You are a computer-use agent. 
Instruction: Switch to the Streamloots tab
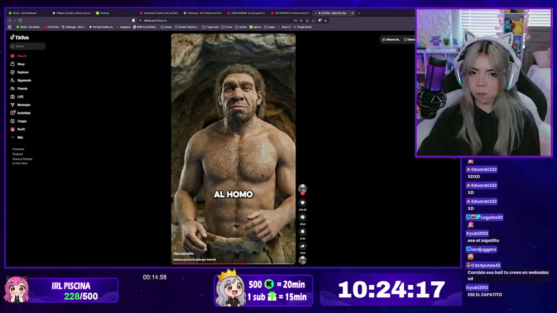click(x=159, y=13)
